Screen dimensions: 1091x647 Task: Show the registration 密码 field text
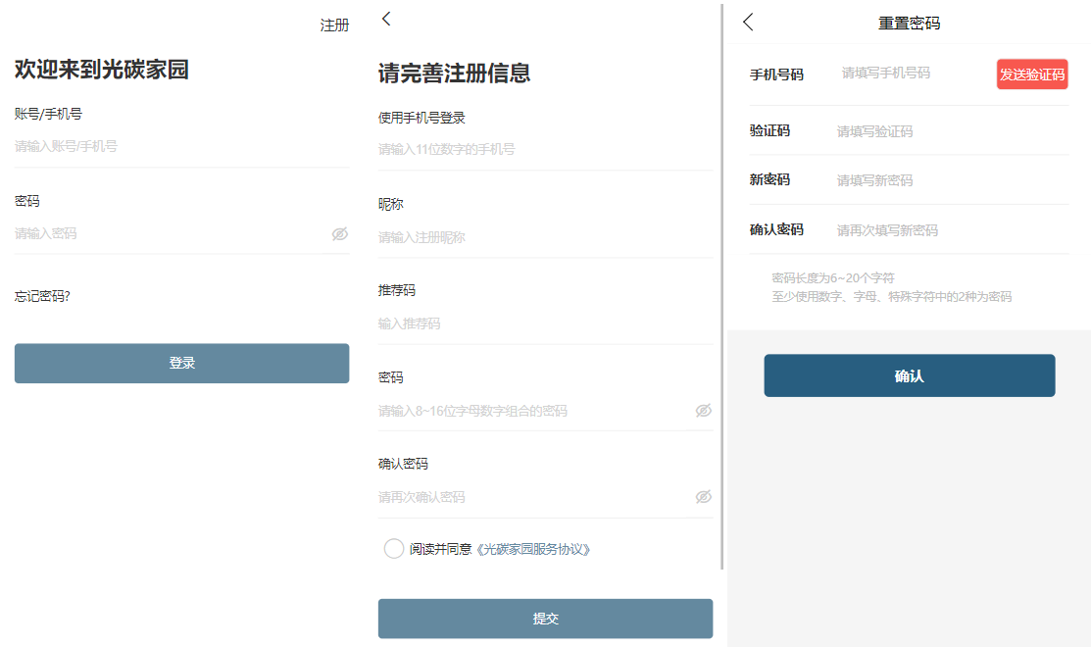[x=704, y=411]
